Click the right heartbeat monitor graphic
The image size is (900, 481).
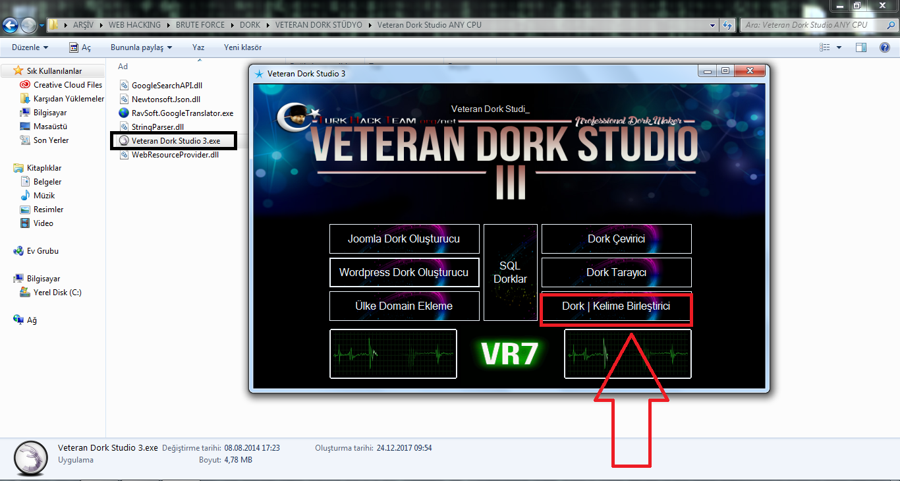coord(628,354)
